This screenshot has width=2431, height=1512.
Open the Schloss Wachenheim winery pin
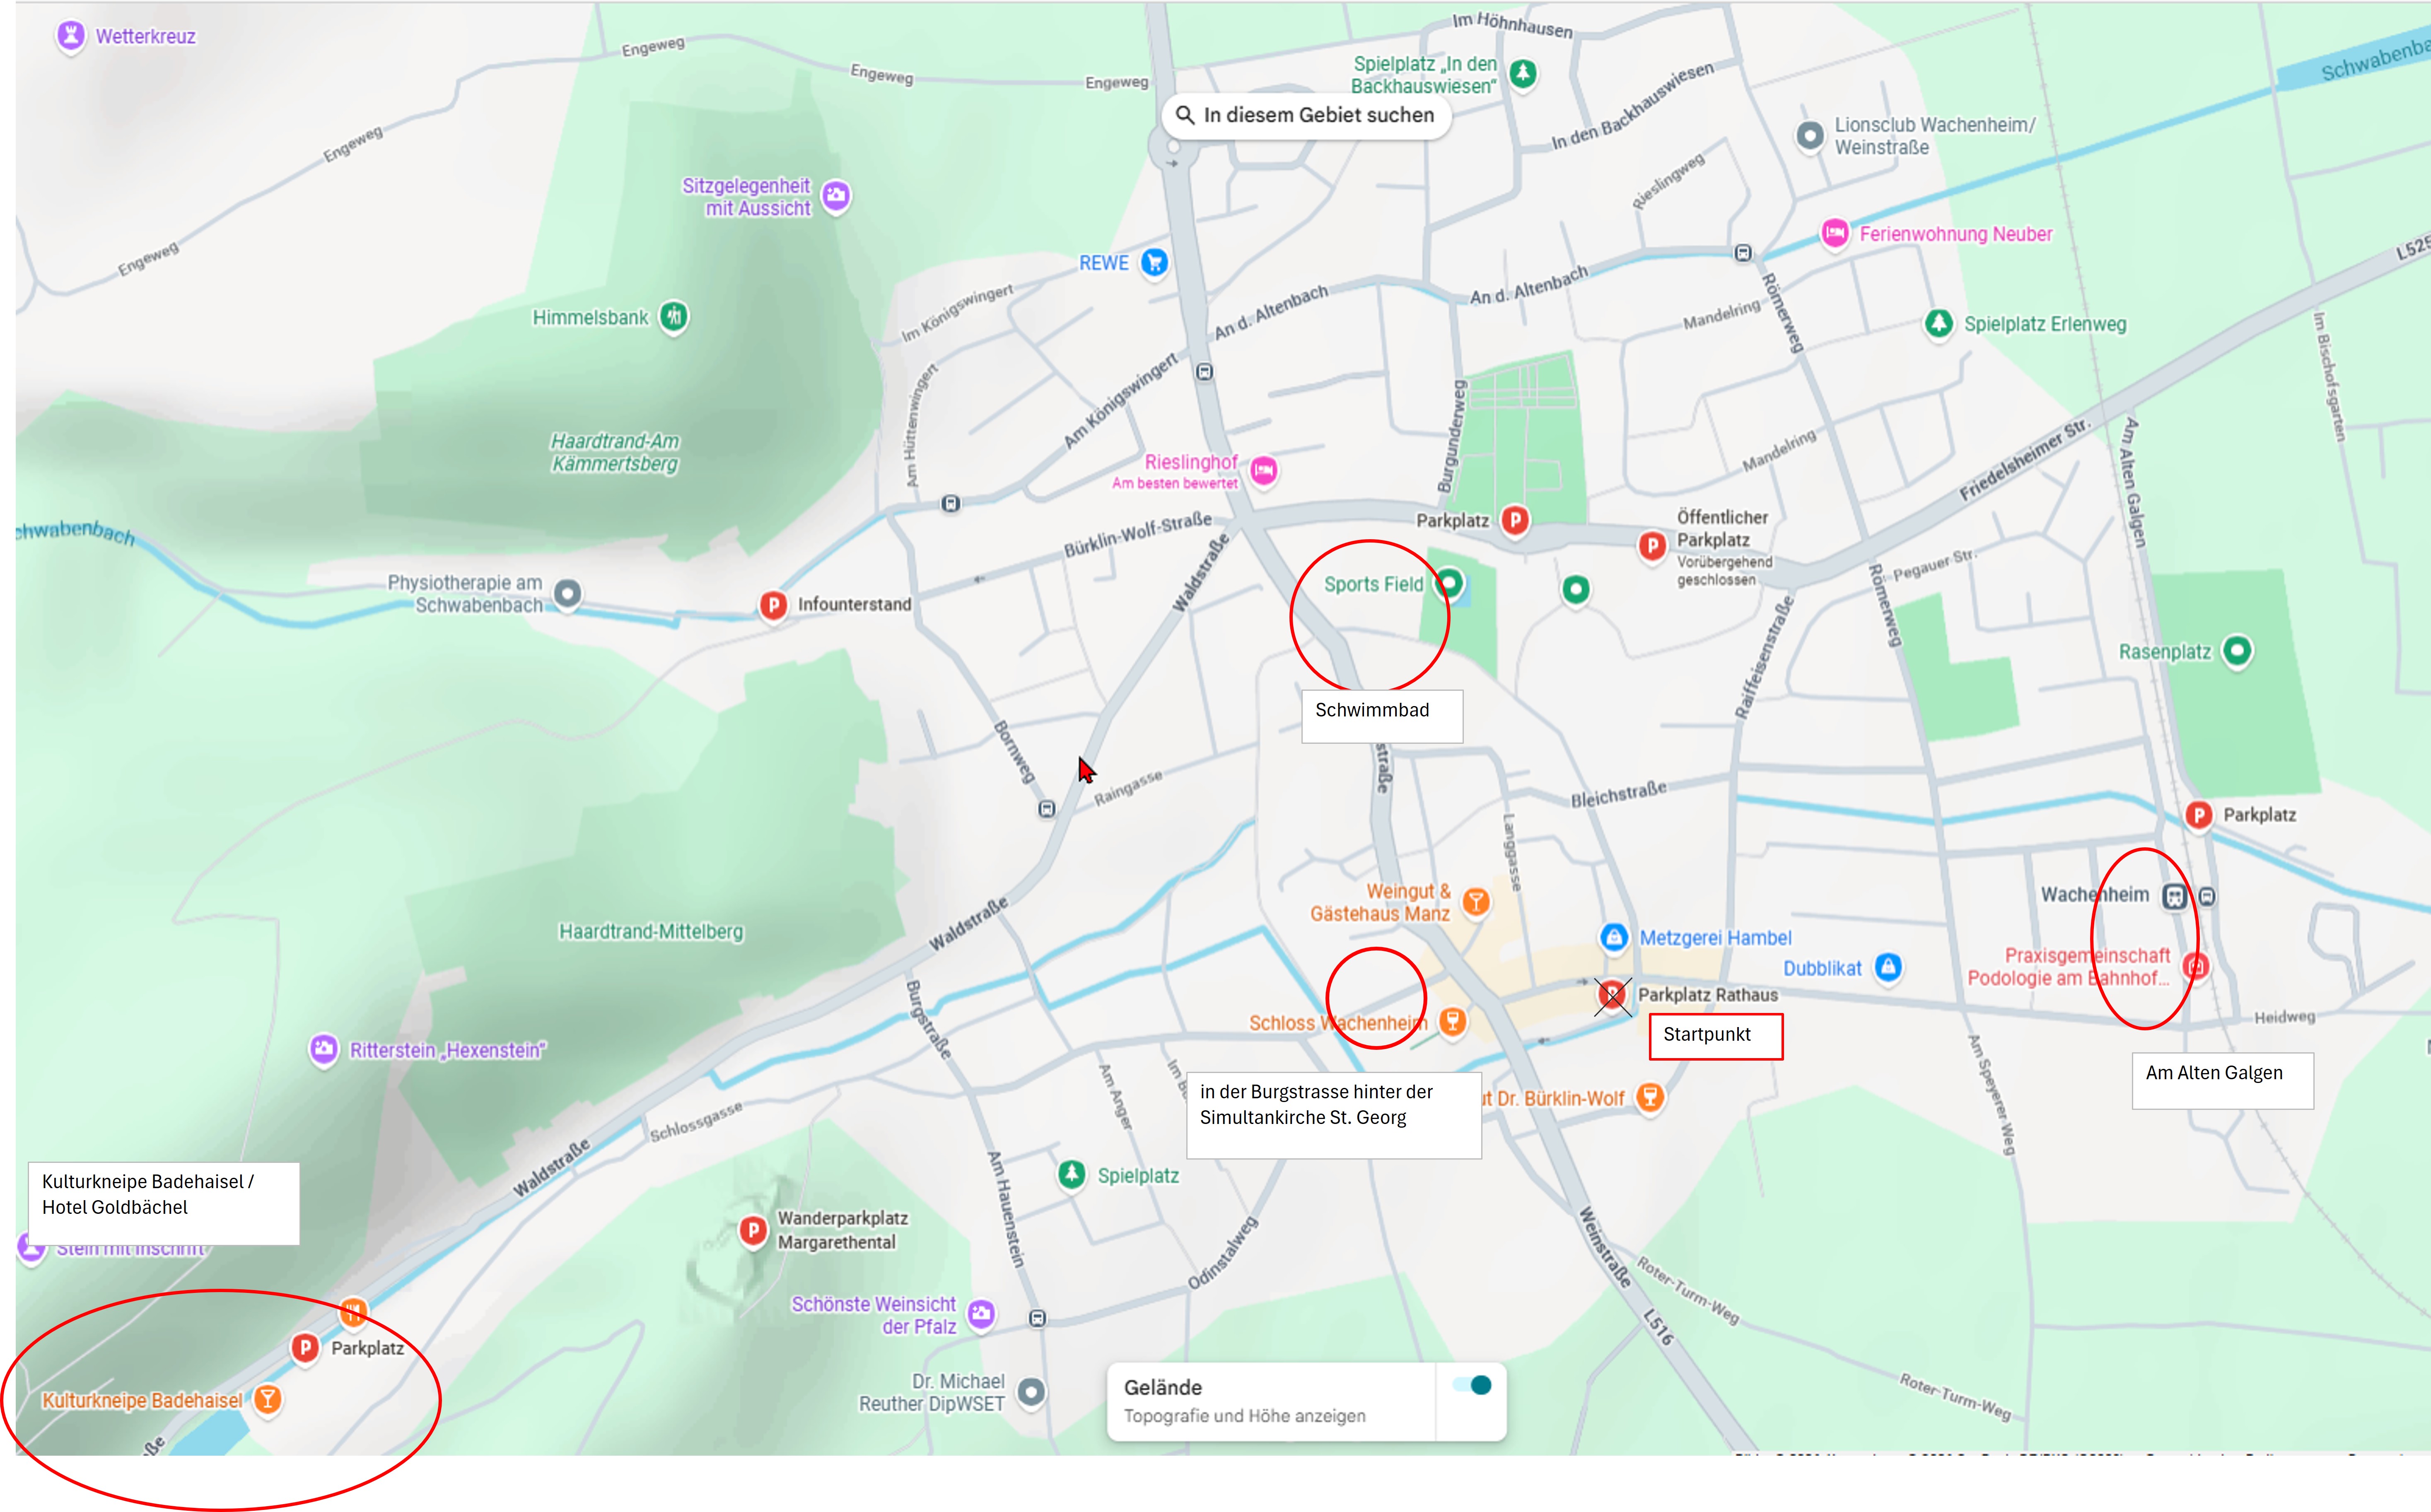pyautogui.click(x=1453, y=1022)
